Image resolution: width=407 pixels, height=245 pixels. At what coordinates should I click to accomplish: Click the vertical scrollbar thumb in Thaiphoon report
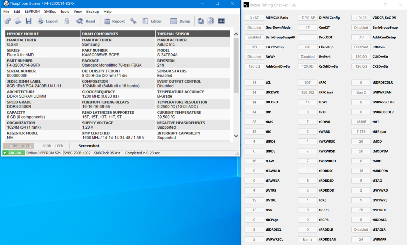coord(236,65)
